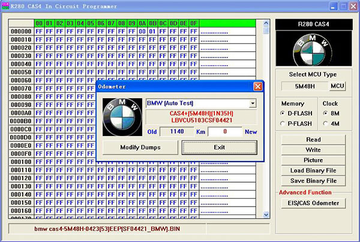The height and width of the screenshot is (242, 360).
Task: Click the BMW logo in Odometer dialog
Action: point(122,117)
